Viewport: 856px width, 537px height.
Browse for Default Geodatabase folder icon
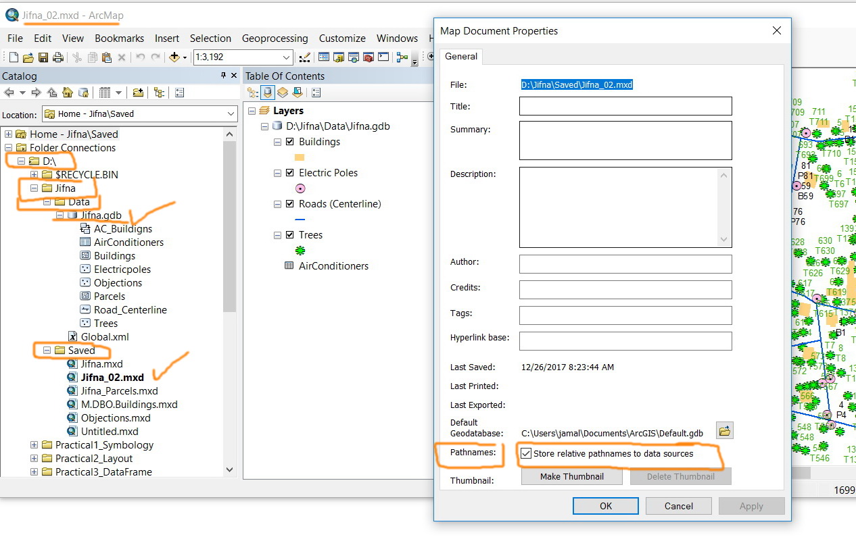[725, 430]
